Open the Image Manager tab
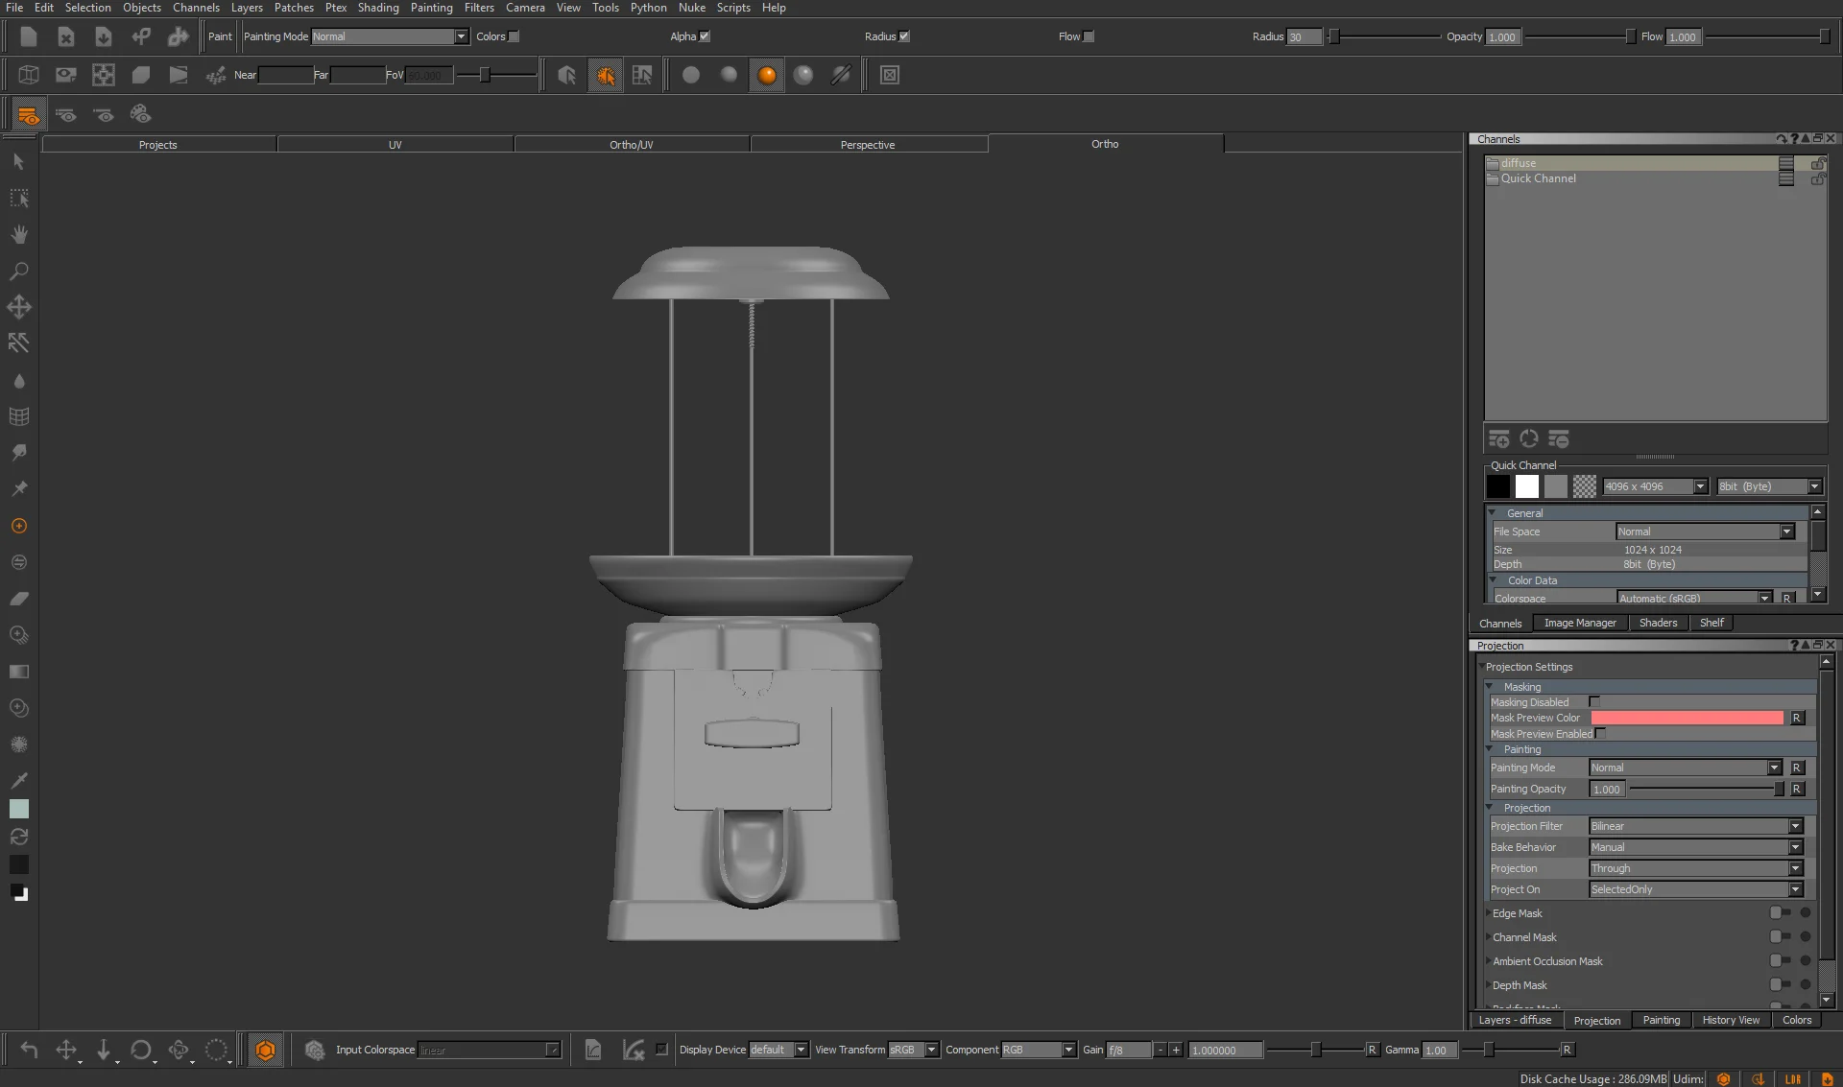Viewport: 1843px width, 1087px height. click(1579, 623)
